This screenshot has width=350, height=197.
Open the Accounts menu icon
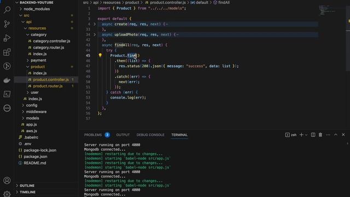coord(7,180)
